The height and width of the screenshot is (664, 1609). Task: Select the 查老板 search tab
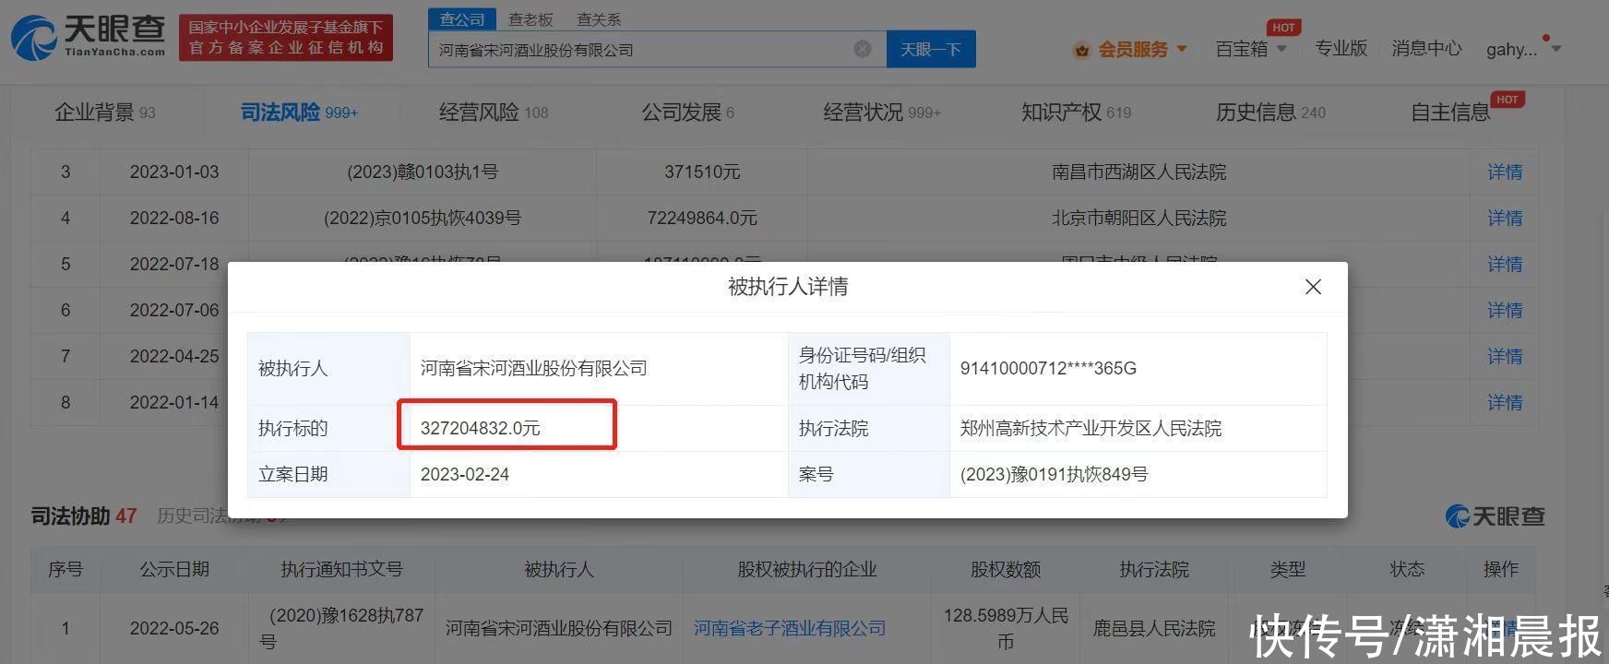pyautogui.click(x=530, y=18)
